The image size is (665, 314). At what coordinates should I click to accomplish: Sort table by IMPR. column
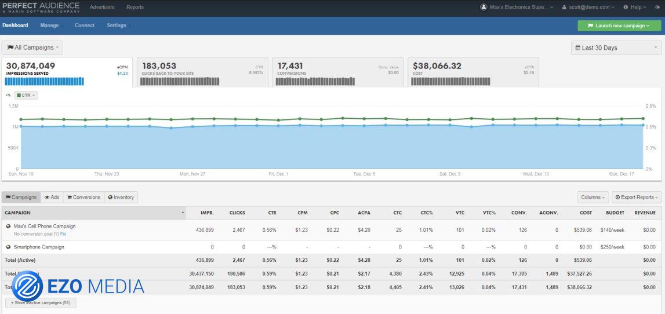click(x=207, y=213)
